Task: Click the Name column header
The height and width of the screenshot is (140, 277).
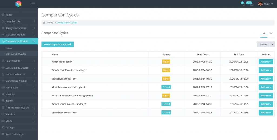Action: [55, 55]
